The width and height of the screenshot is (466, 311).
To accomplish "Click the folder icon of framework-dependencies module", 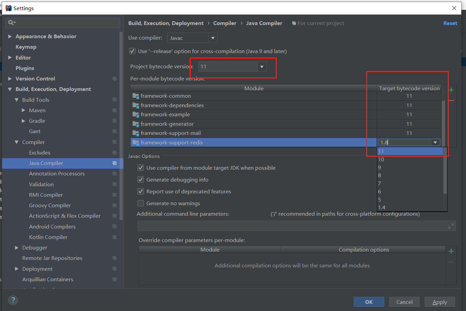I will (x=136, y=105).
